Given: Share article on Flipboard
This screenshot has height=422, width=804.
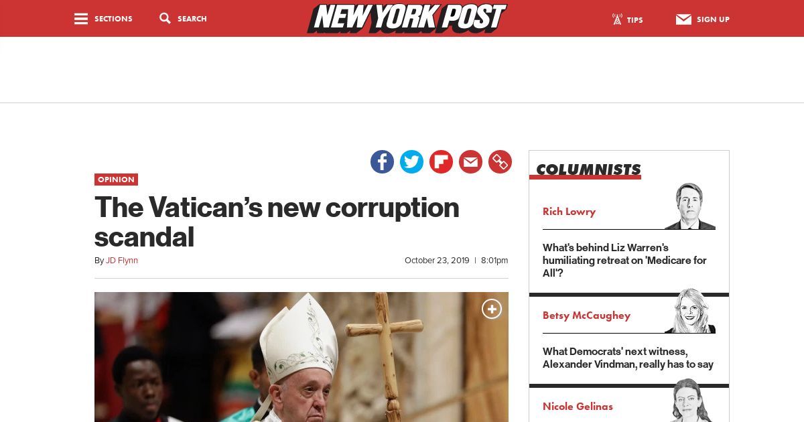Looking at the screenshot, I should [441, 161].
